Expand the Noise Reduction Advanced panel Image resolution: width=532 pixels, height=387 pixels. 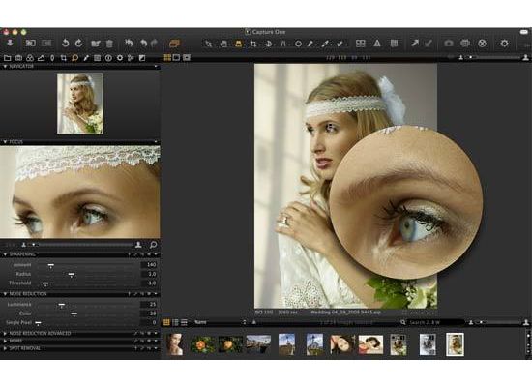tap(5, 334)
